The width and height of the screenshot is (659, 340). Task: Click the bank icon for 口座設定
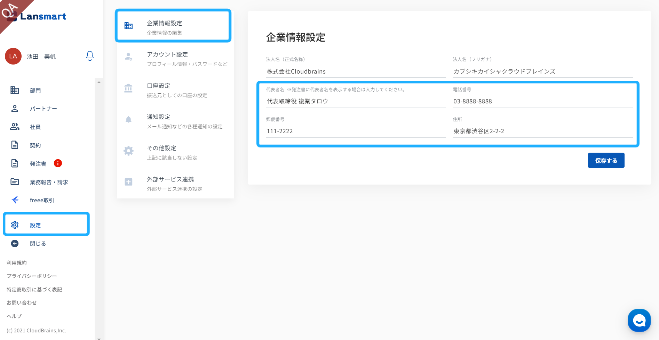click(128, 88)
